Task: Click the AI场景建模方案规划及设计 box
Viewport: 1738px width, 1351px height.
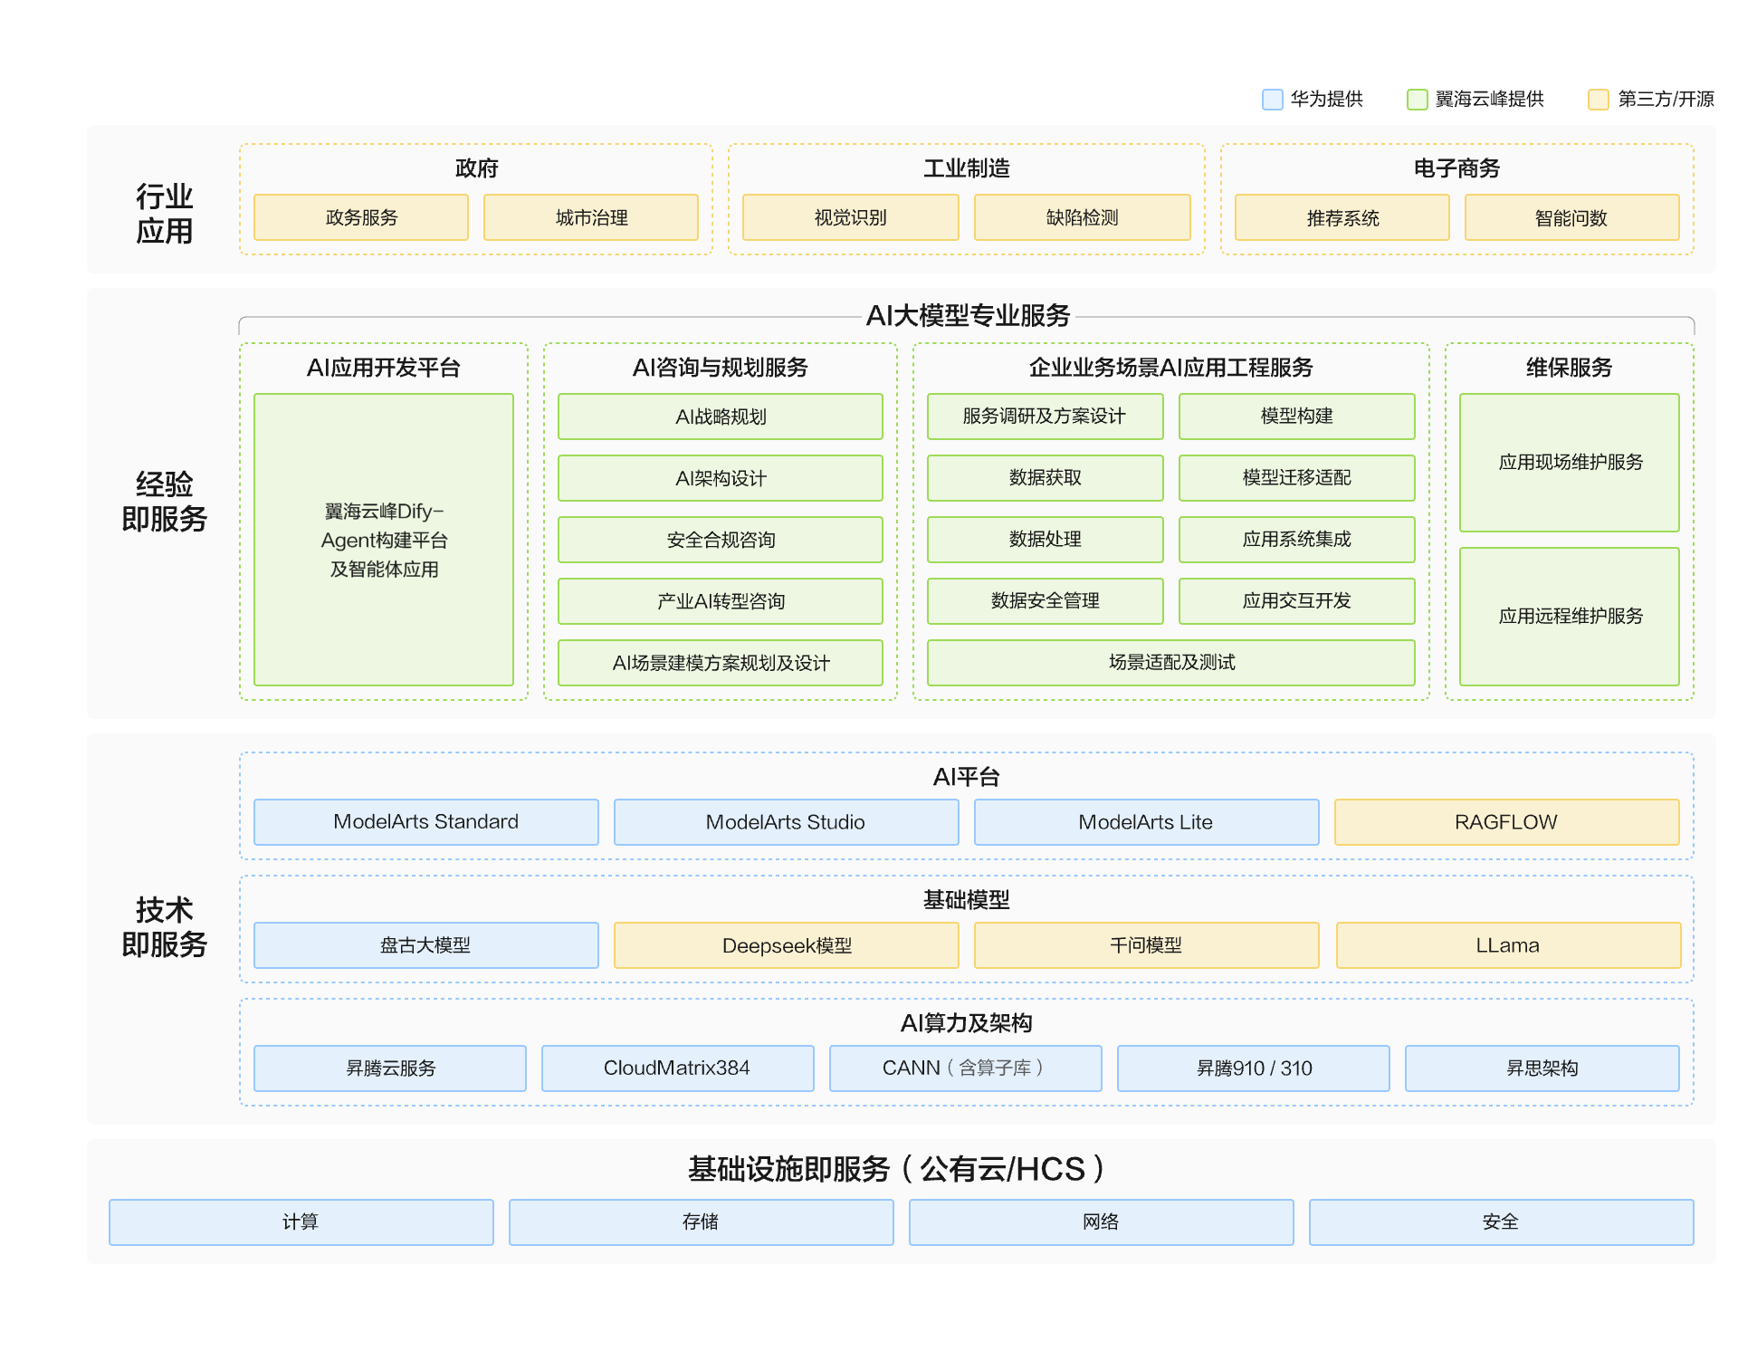Action: pos(721,663)
